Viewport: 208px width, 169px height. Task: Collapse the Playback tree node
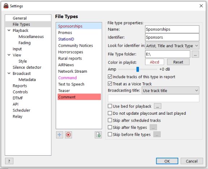pos(9,30)
